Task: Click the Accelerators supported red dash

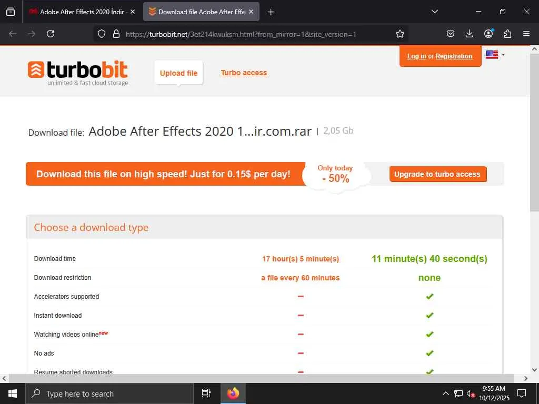Action: click(x=301, y=297)
